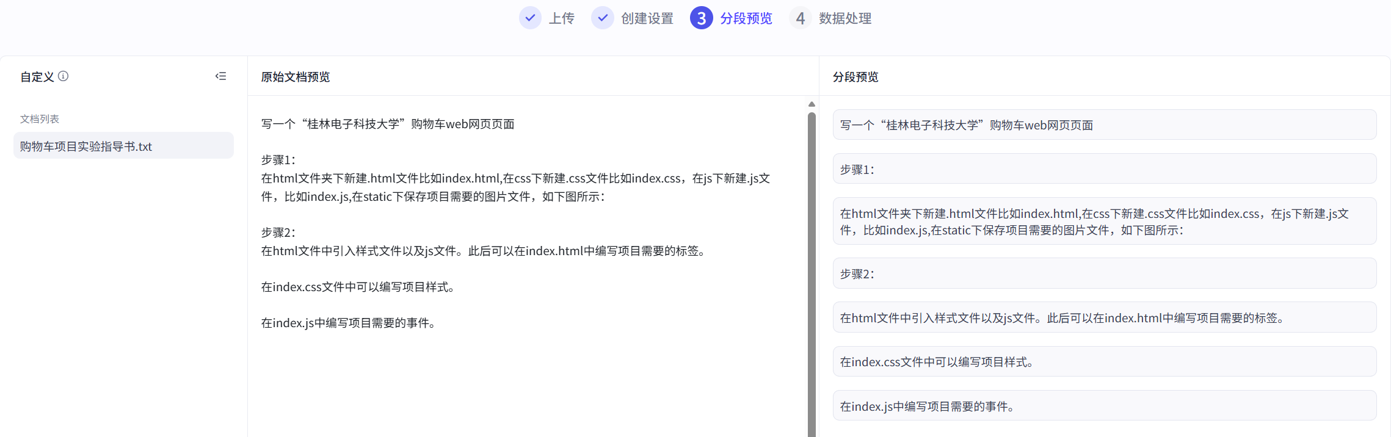1391x437 pixels.
Task: Click the index.js events segment block
Action: pyautogui.click(x=1104, y=406)
